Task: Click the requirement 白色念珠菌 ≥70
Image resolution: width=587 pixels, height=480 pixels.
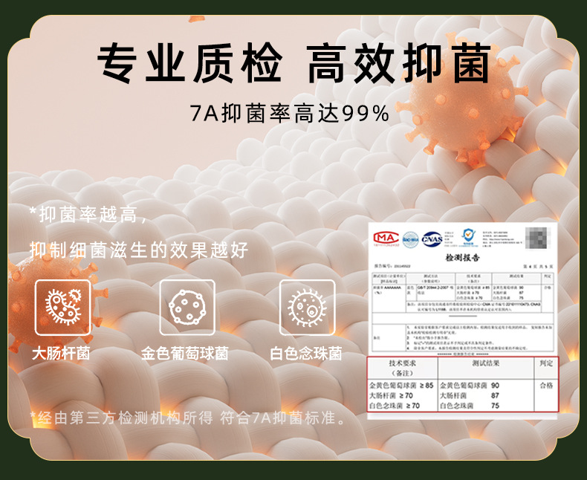Action: 395,406
